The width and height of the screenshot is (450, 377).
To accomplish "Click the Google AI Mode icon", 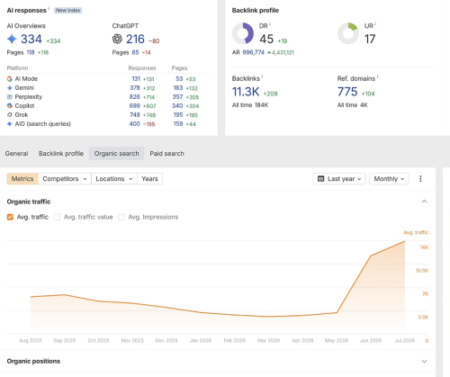I will (x=10, y=79).
